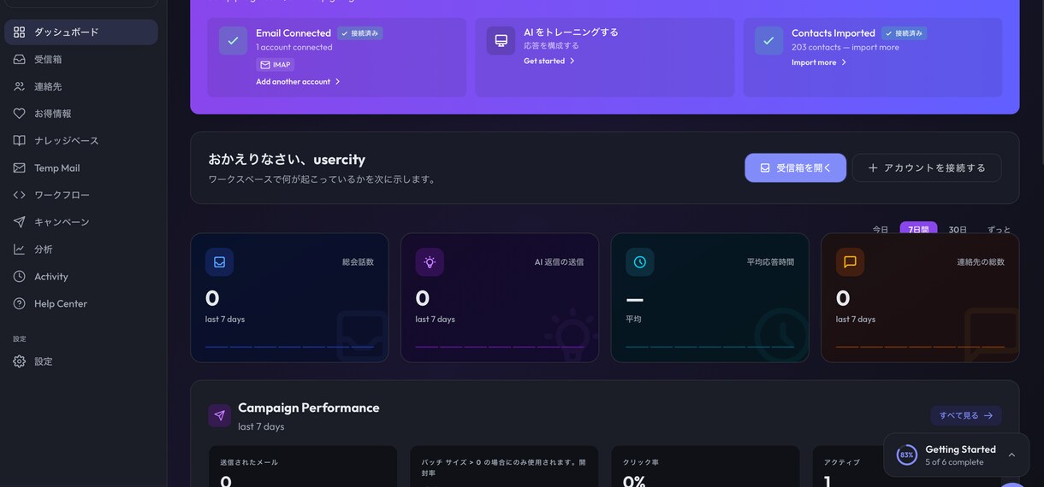Go to 受信箱 menu item
Viewport: 1044px width, 487px height.
81,60
